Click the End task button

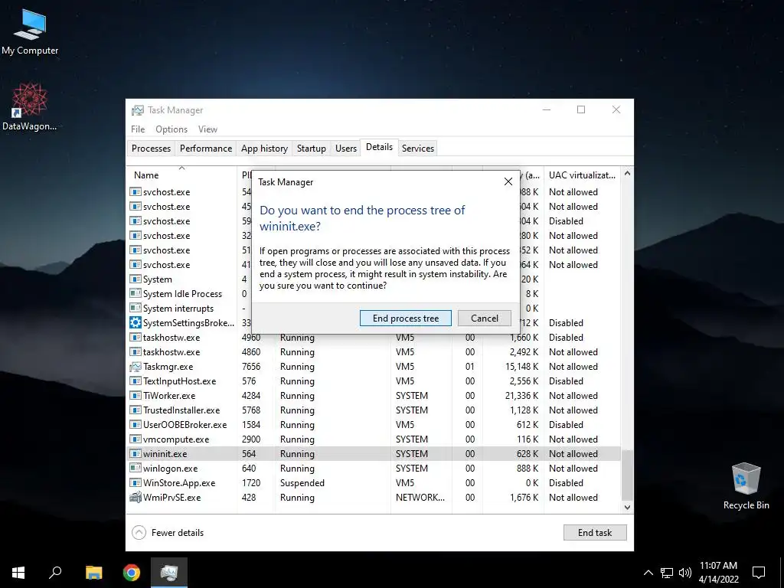[594, 533]
